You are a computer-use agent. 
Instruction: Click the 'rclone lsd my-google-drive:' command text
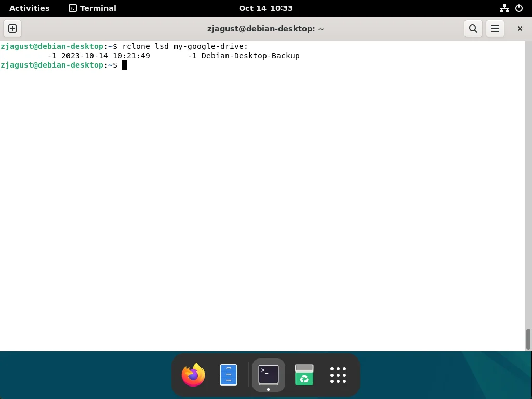185,46
